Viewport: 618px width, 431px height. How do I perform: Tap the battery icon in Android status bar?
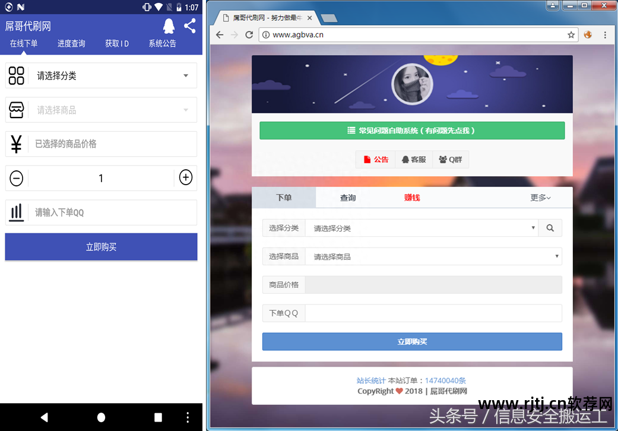(179, 7)
